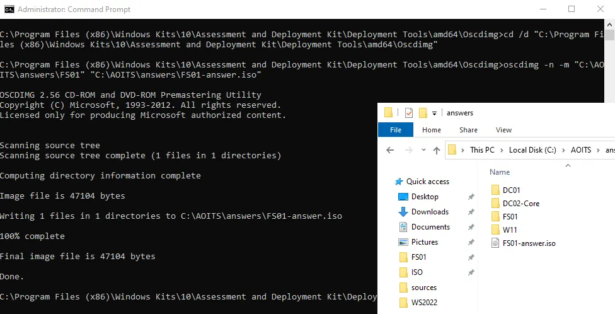Click the pin icon next to Desktop
The width and height of the screenshot is (615, 314).
[471, 197]
